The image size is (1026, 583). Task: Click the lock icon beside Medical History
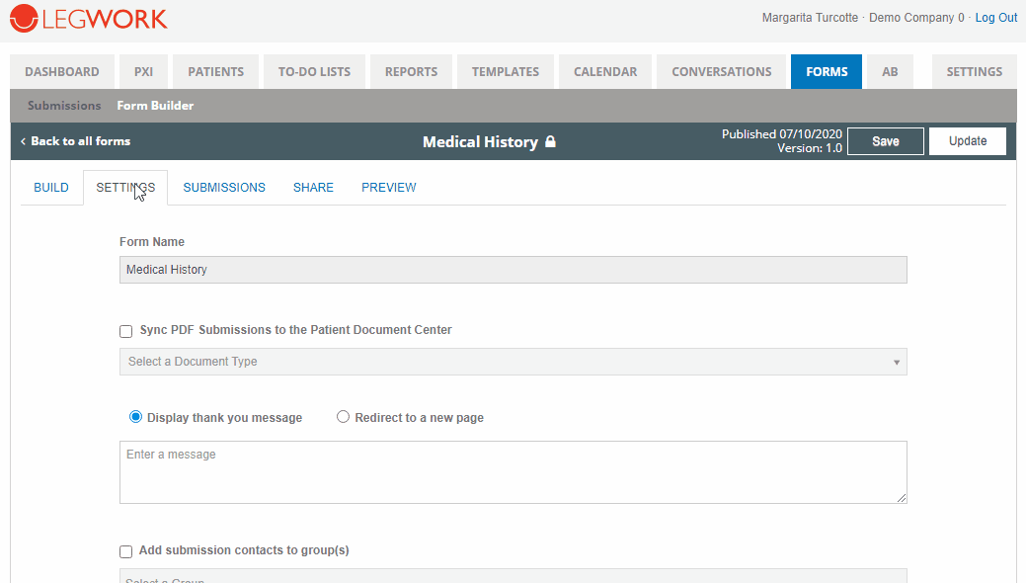tap(551, 141)
